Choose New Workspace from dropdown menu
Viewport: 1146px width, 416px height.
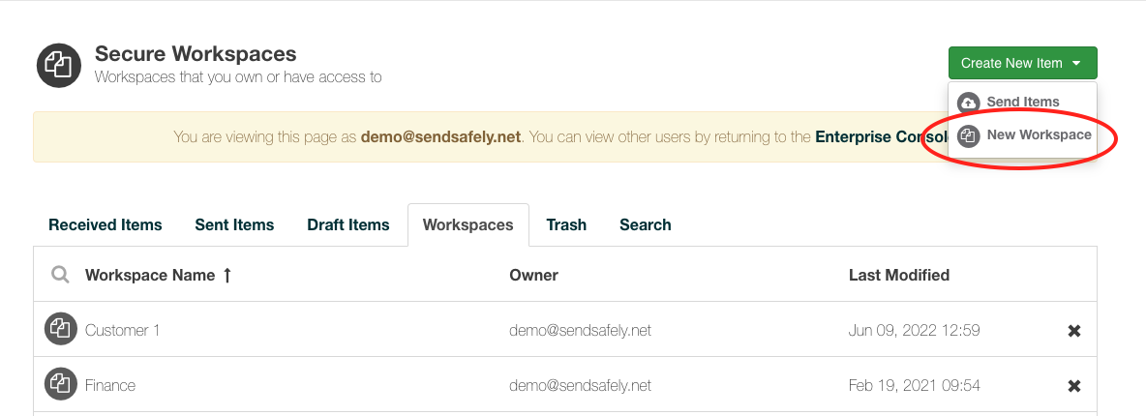[x=1039, y=135]
